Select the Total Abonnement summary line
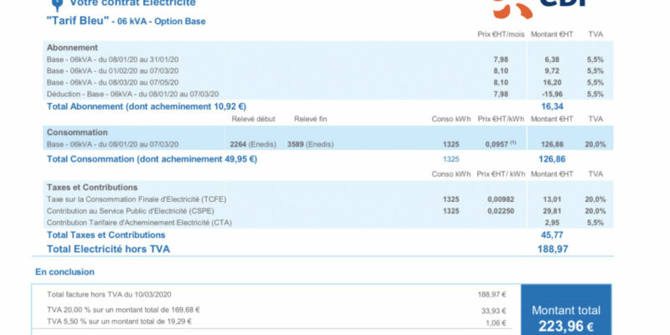 tap(146, 106)
